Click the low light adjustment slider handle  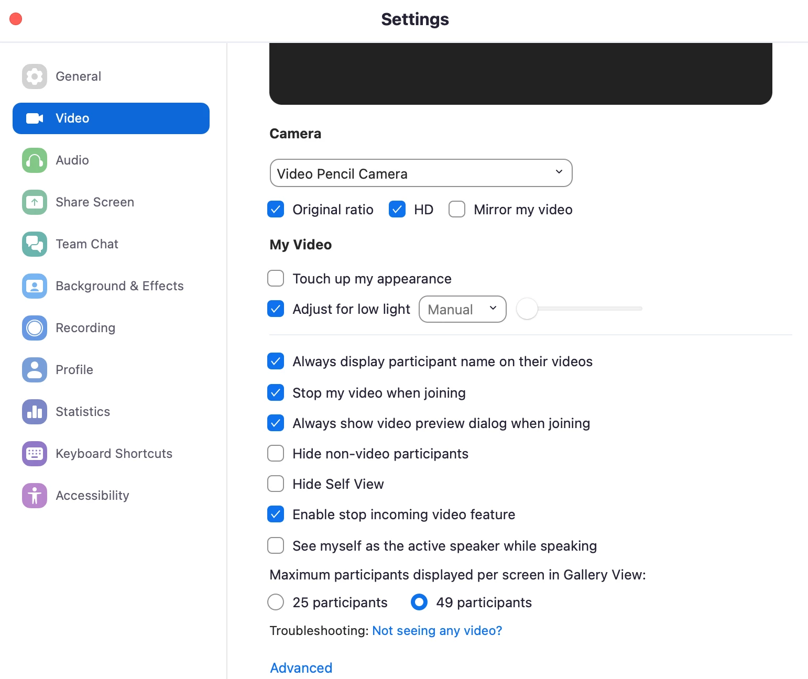[527, 309]
